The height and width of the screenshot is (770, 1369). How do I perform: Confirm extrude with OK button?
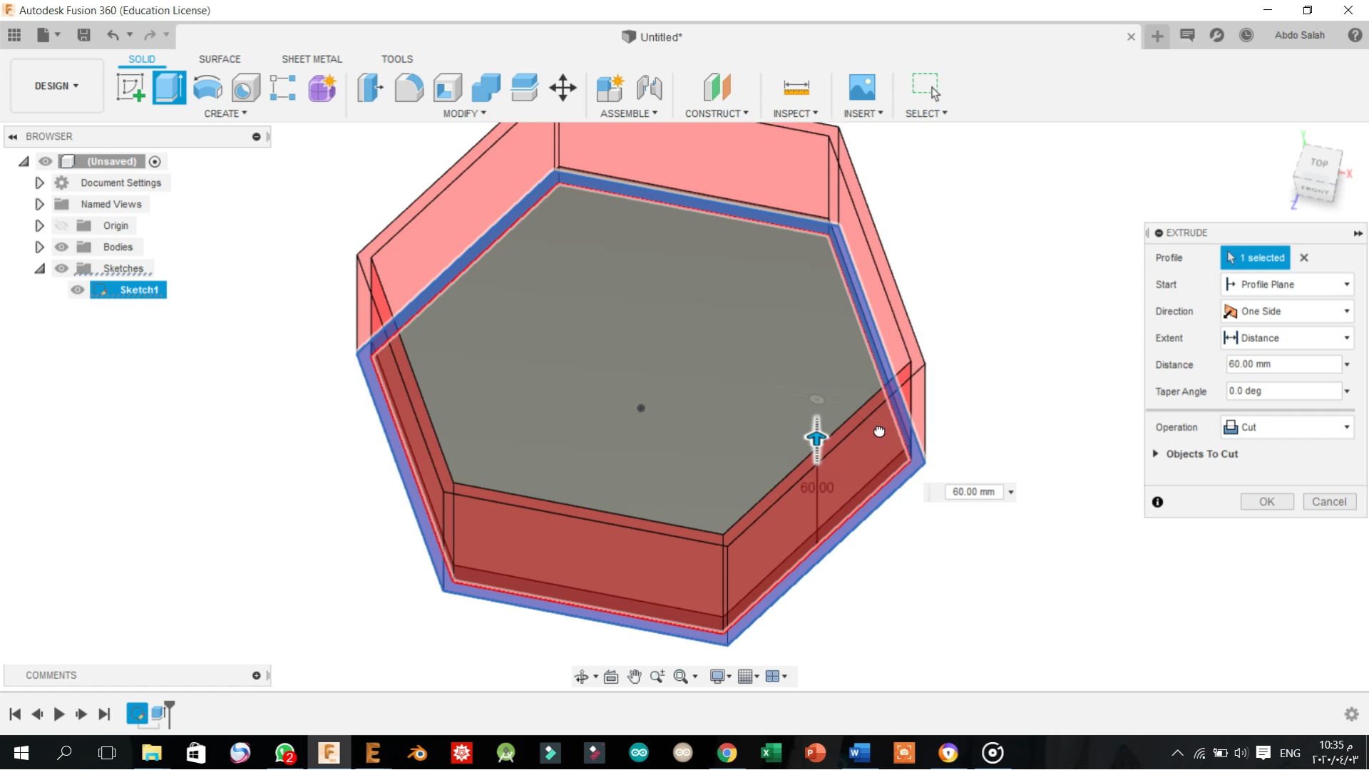(x=1267, y=502)
